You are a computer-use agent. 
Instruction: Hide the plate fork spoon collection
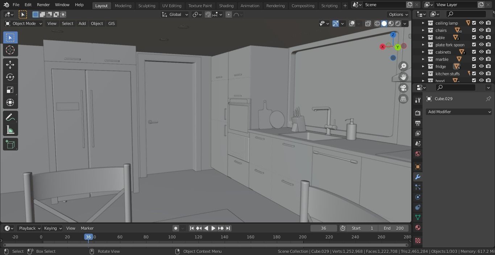(481, 44)
